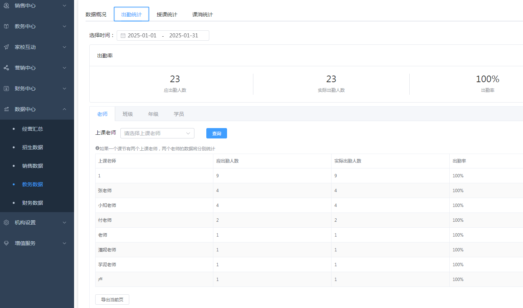
Task: Click the 家校互动 paper-plane icon
Action: click(6, 47)
